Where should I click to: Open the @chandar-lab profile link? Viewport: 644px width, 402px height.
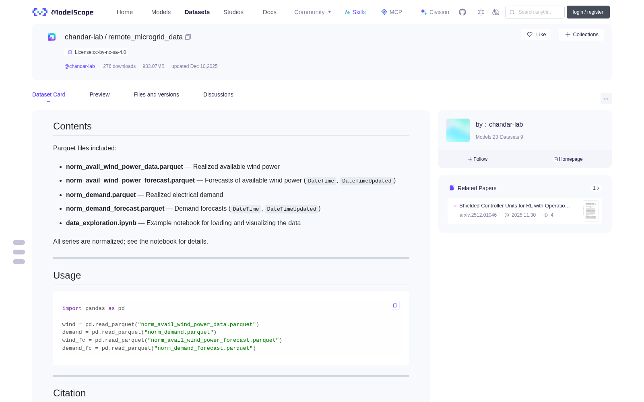click(80, 66)
